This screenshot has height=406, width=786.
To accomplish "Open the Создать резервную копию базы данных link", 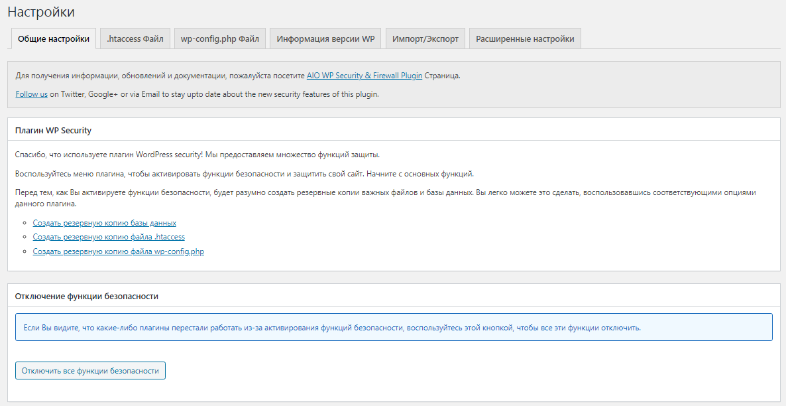I will click(104, 223).
